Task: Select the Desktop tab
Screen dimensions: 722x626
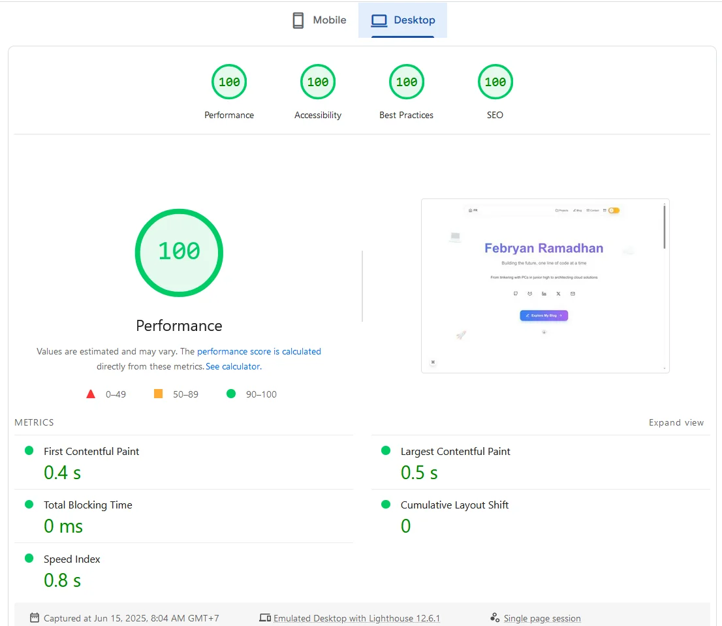Action: 403,20
